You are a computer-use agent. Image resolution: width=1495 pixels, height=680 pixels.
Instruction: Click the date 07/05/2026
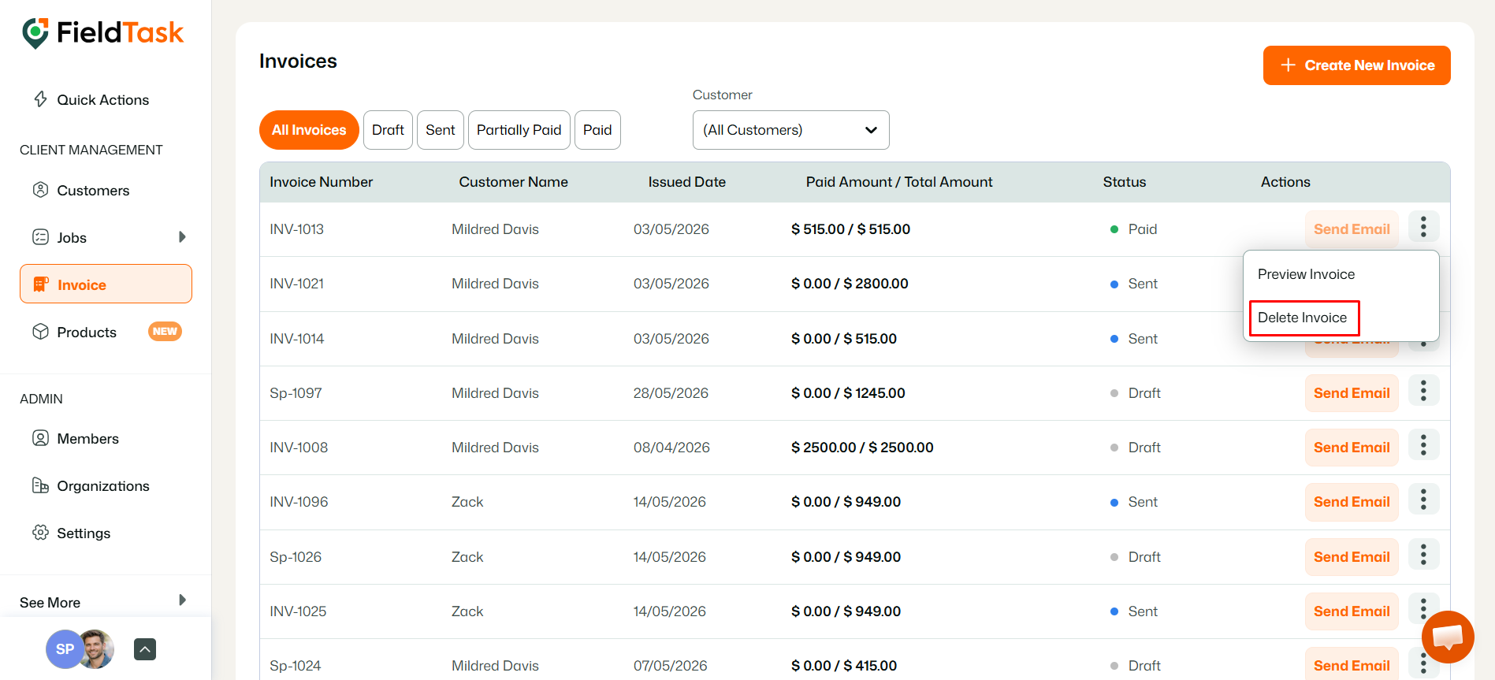(x=671, y=666)
